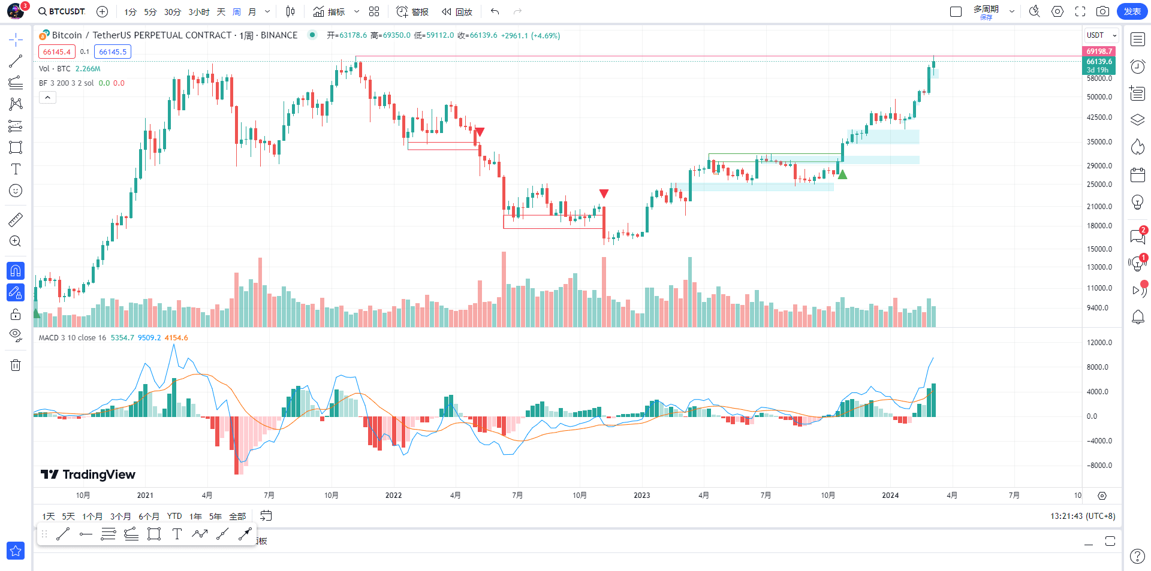Select the chart layout square icon
Image resolution: width=1151 pixels, height=571 pixels.
(x=956, y=11)
